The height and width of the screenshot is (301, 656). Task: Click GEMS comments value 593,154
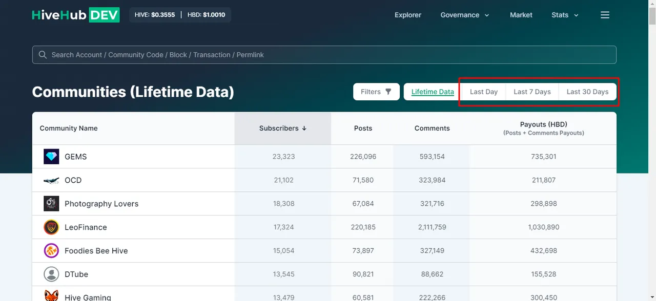point(432,157)
